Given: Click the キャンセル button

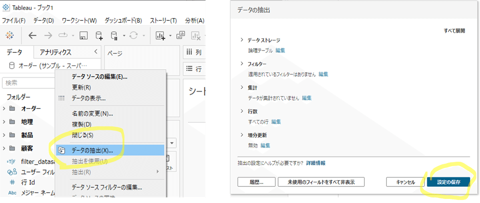Looking at the screenshot, I should [x=405, y=182].
